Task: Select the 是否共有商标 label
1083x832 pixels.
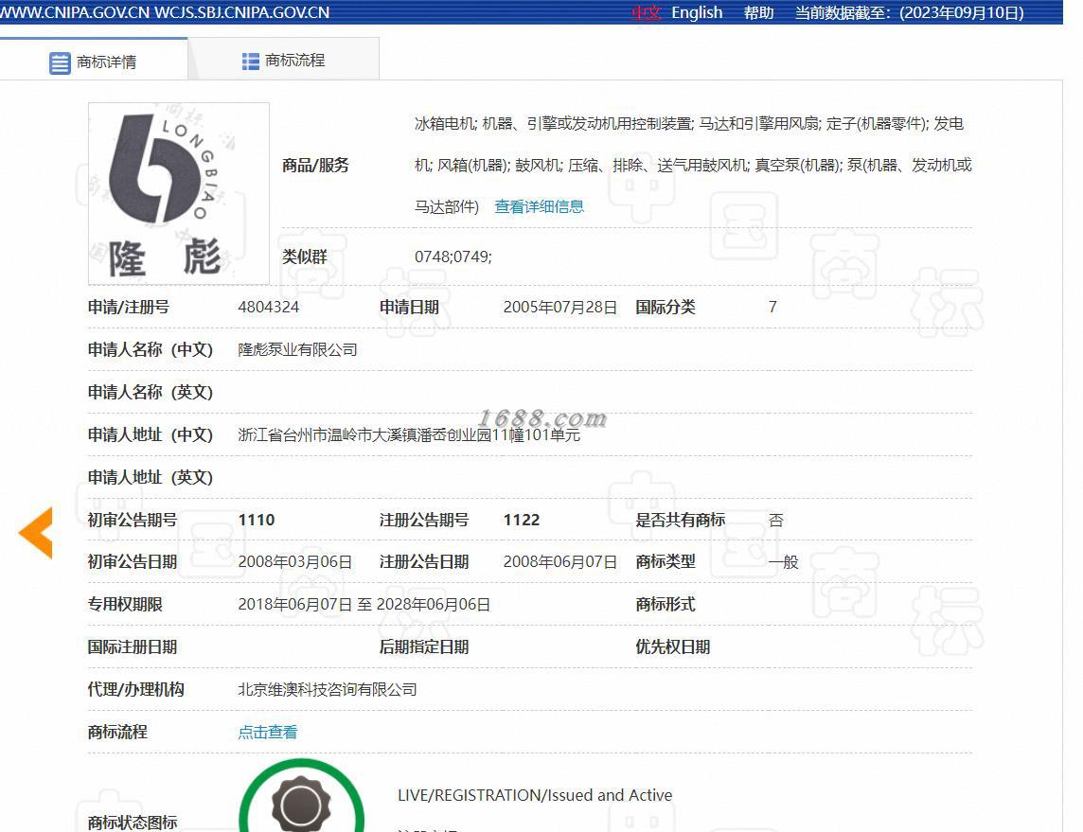Action: pyautogui.click(x=681, y=520)
